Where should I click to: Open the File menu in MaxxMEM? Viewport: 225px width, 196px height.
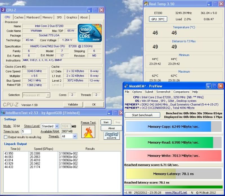127,92
